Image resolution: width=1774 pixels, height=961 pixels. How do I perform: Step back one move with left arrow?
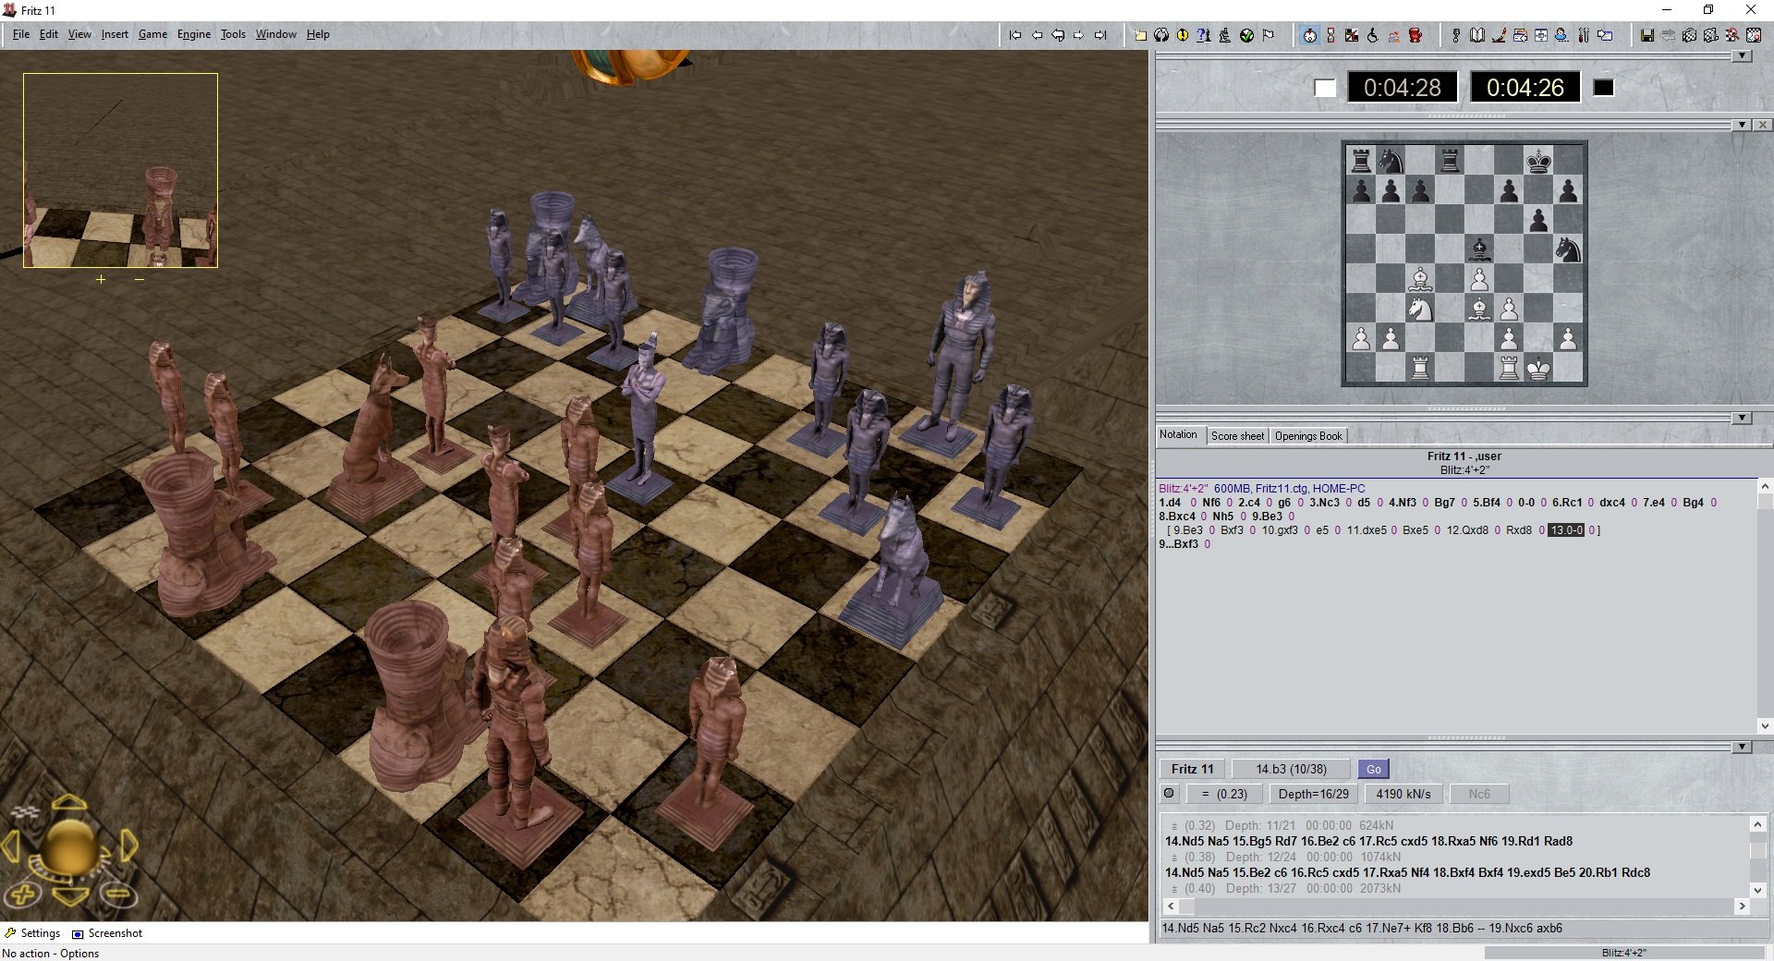pos(1037,35)
